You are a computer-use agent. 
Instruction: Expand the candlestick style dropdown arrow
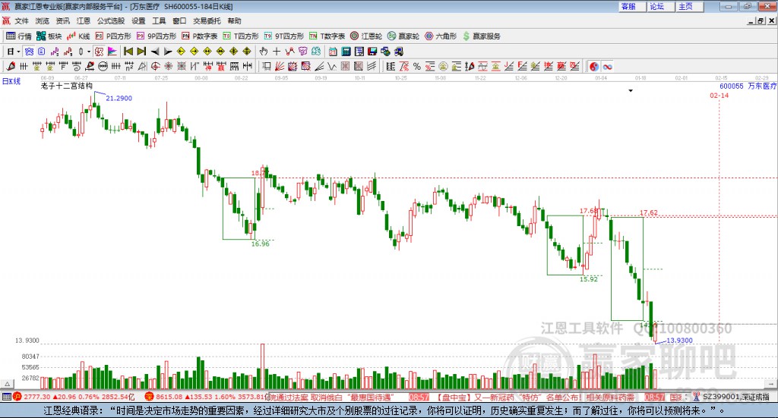(89, 52)
